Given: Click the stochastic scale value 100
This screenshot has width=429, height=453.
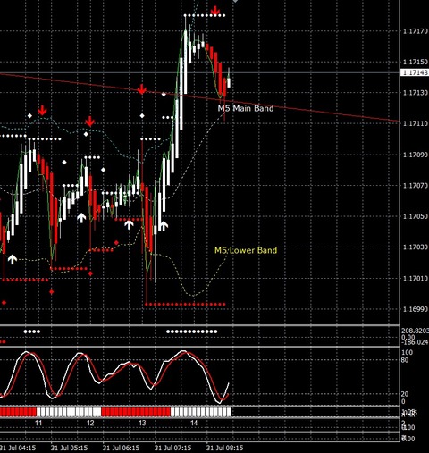Looking at the screenshot, I should (x=407, y=352).
